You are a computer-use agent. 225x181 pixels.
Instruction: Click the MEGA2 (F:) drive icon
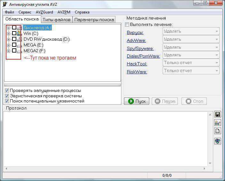(19, 51)
